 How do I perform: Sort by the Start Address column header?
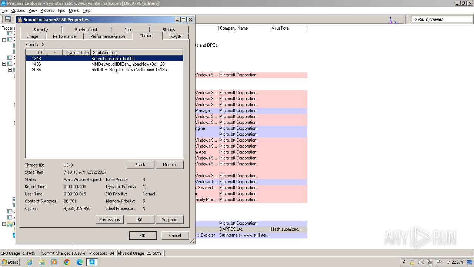tap(137, 53)
